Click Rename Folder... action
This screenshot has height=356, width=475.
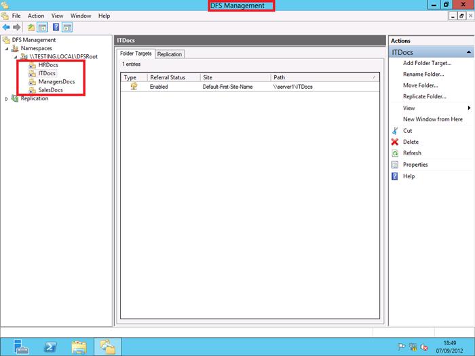pyautogui.click(x=423, y=74)
